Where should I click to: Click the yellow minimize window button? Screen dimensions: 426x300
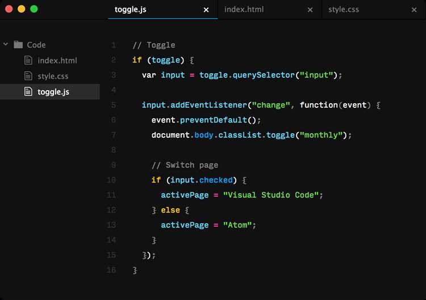coord(22,9)
